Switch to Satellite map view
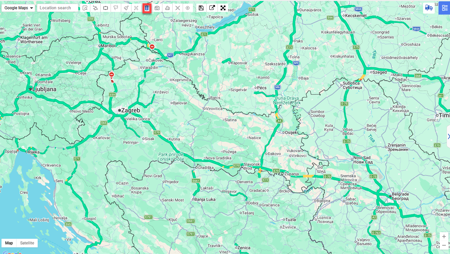 point(27,243)
